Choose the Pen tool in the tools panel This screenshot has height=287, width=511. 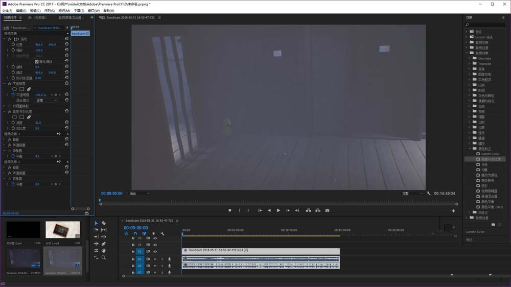click(x=104, y=244)
